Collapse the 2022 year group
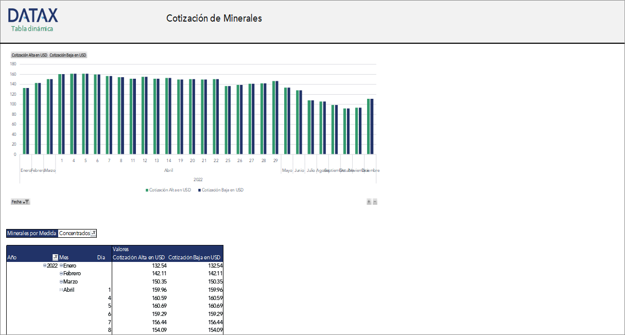625x335 pixels. coord(45,266)
